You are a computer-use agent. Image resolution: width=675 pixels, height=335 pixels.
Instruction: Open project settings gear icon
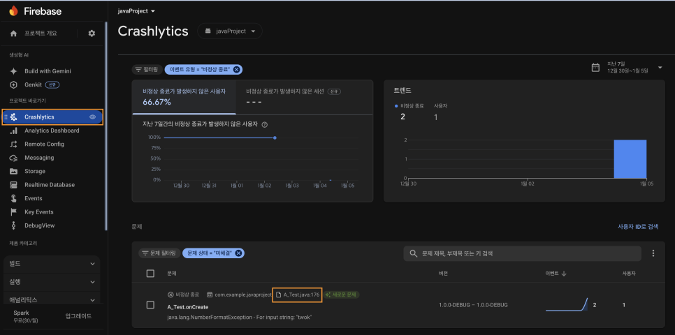92,33
